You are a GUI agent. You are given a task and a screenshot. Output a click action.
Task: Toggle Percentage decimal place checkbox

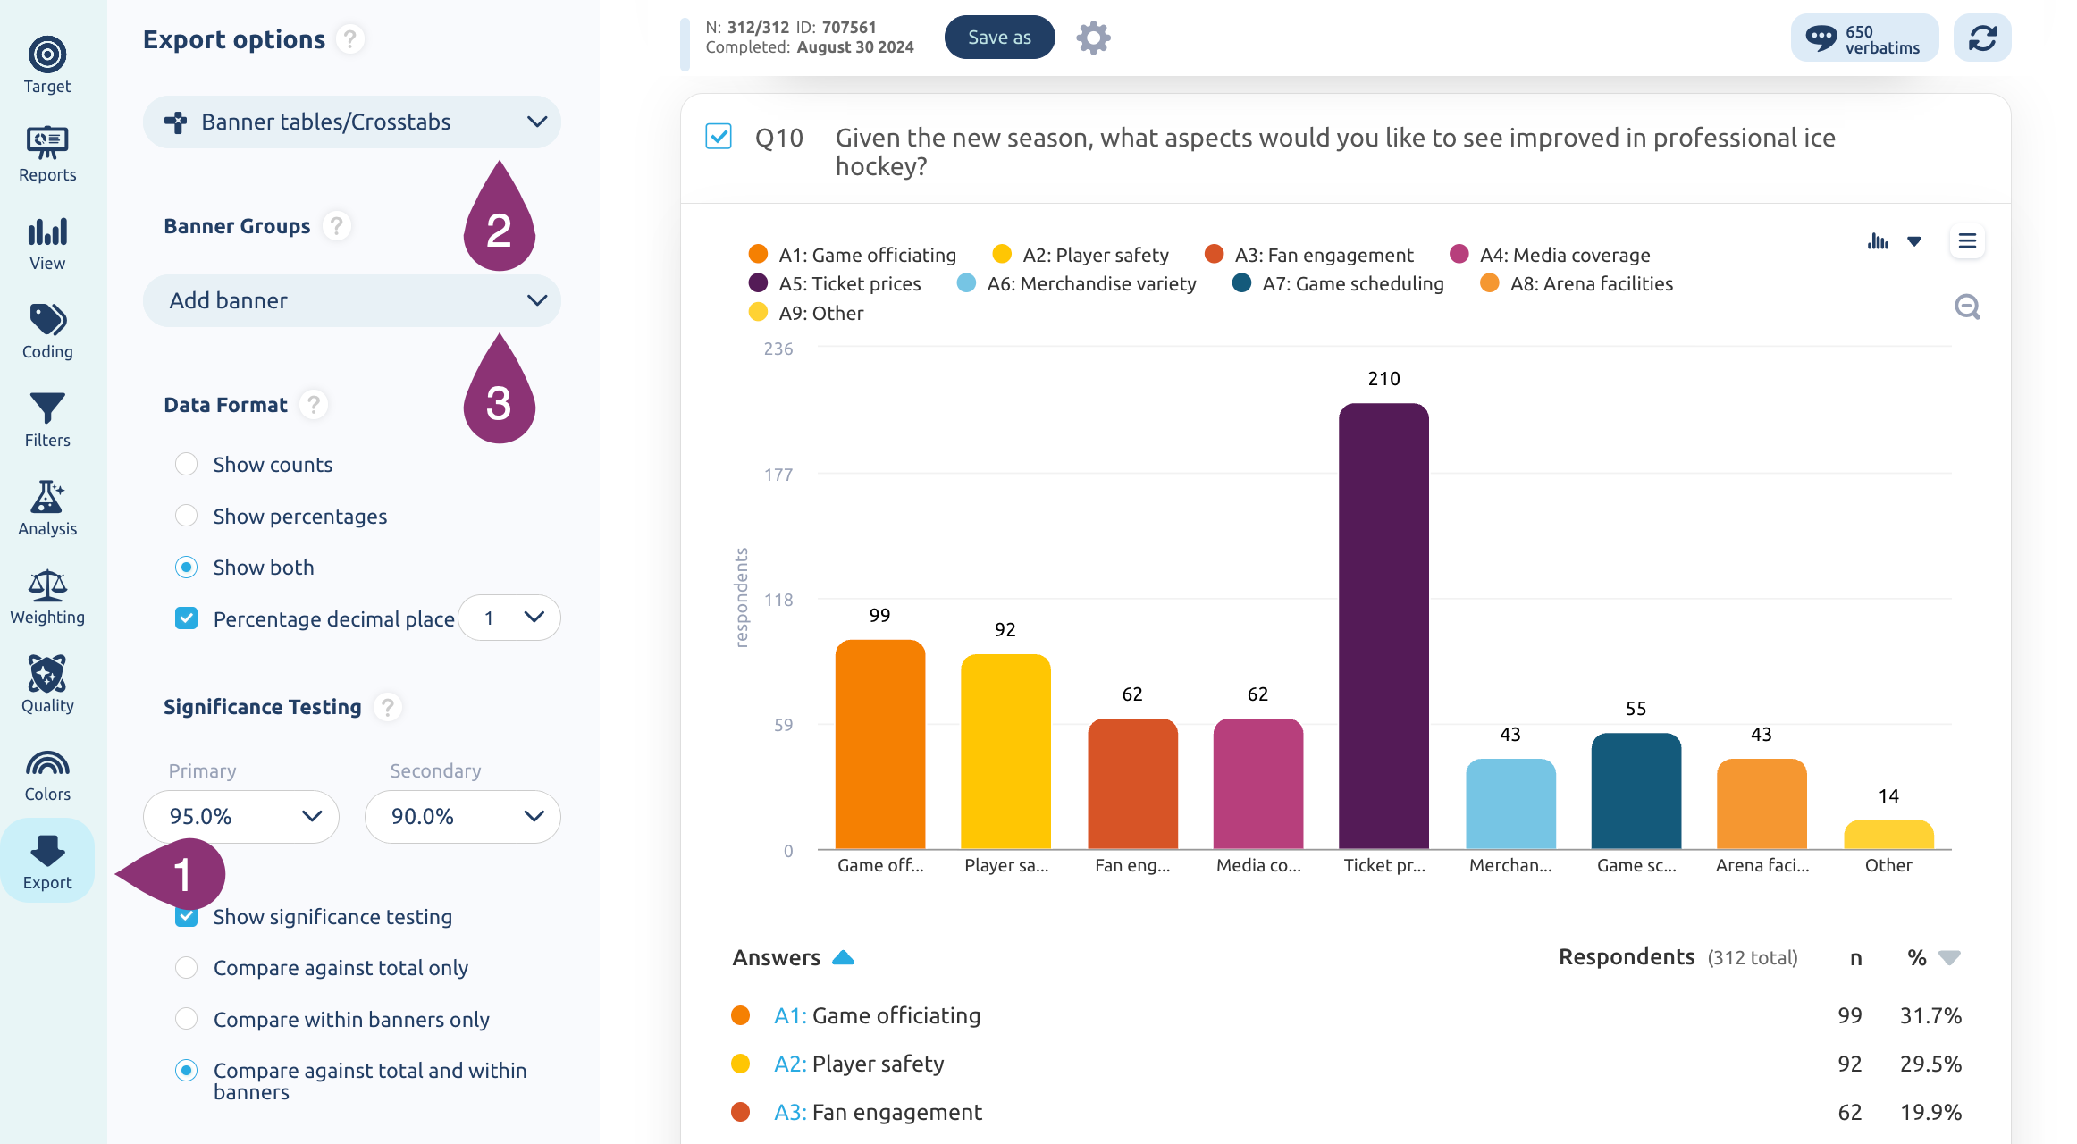pos(186,618)
